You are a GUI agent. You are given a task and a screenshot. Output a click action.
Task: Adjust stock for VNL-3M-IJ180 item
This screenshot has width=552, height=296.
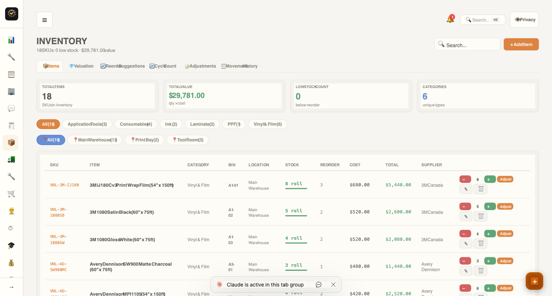click(505, 179)
